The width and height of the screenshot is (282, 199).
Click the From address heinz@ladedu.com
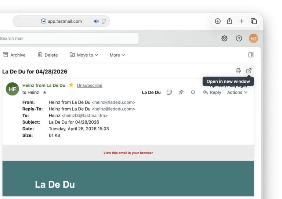(x=113, y=102)
